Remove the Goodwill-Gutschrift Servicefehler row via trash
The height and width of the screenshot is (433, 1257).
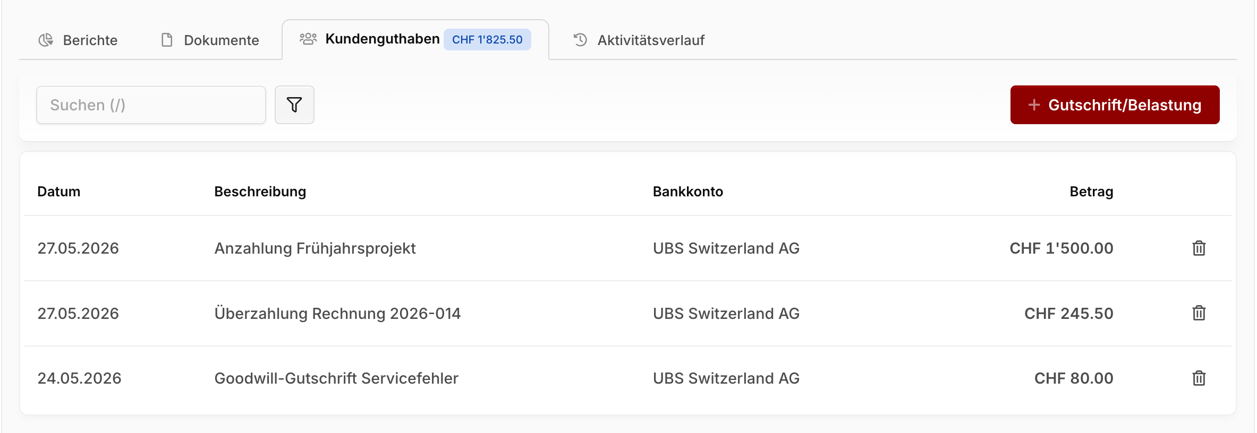(1199, 378)
